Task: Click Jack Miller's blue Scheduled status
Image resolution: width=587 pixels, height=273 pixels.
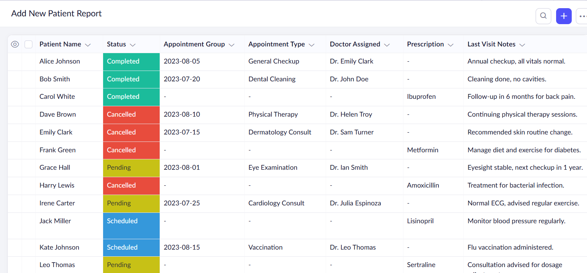Action: click(x=131, y=225)
